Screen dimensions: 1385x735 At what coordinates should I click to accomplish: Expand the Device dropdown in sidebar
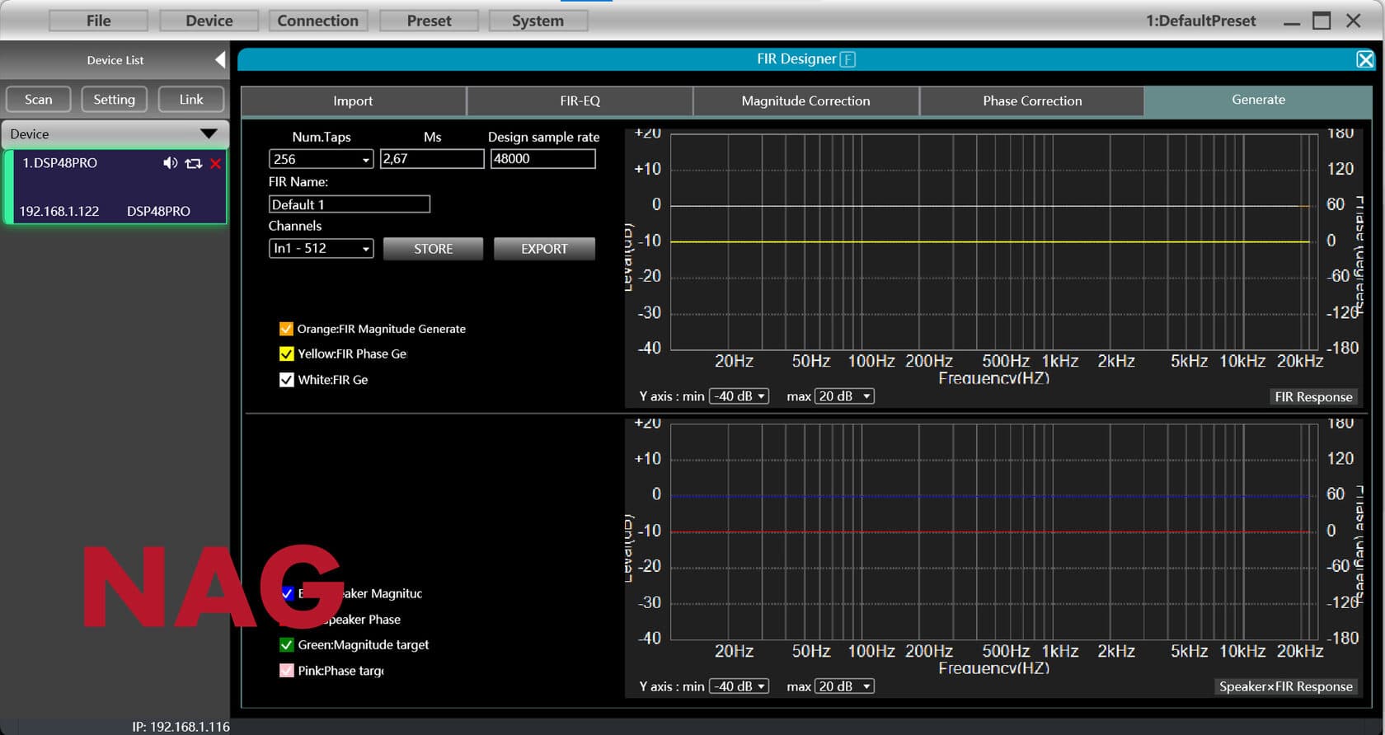tap(114, 133)
